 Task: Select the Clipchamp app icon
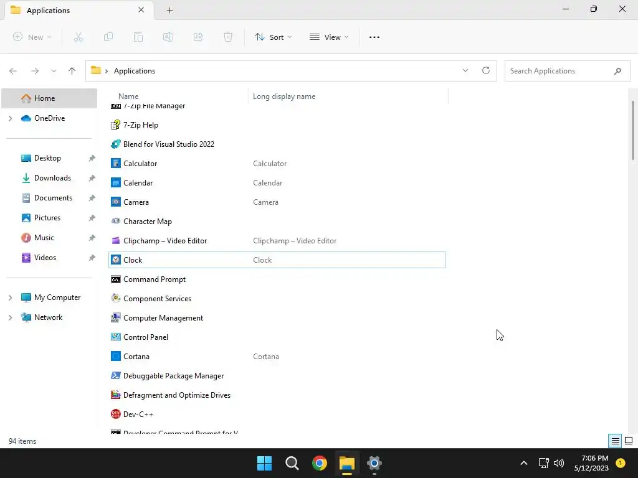click(x=115, y=241)
